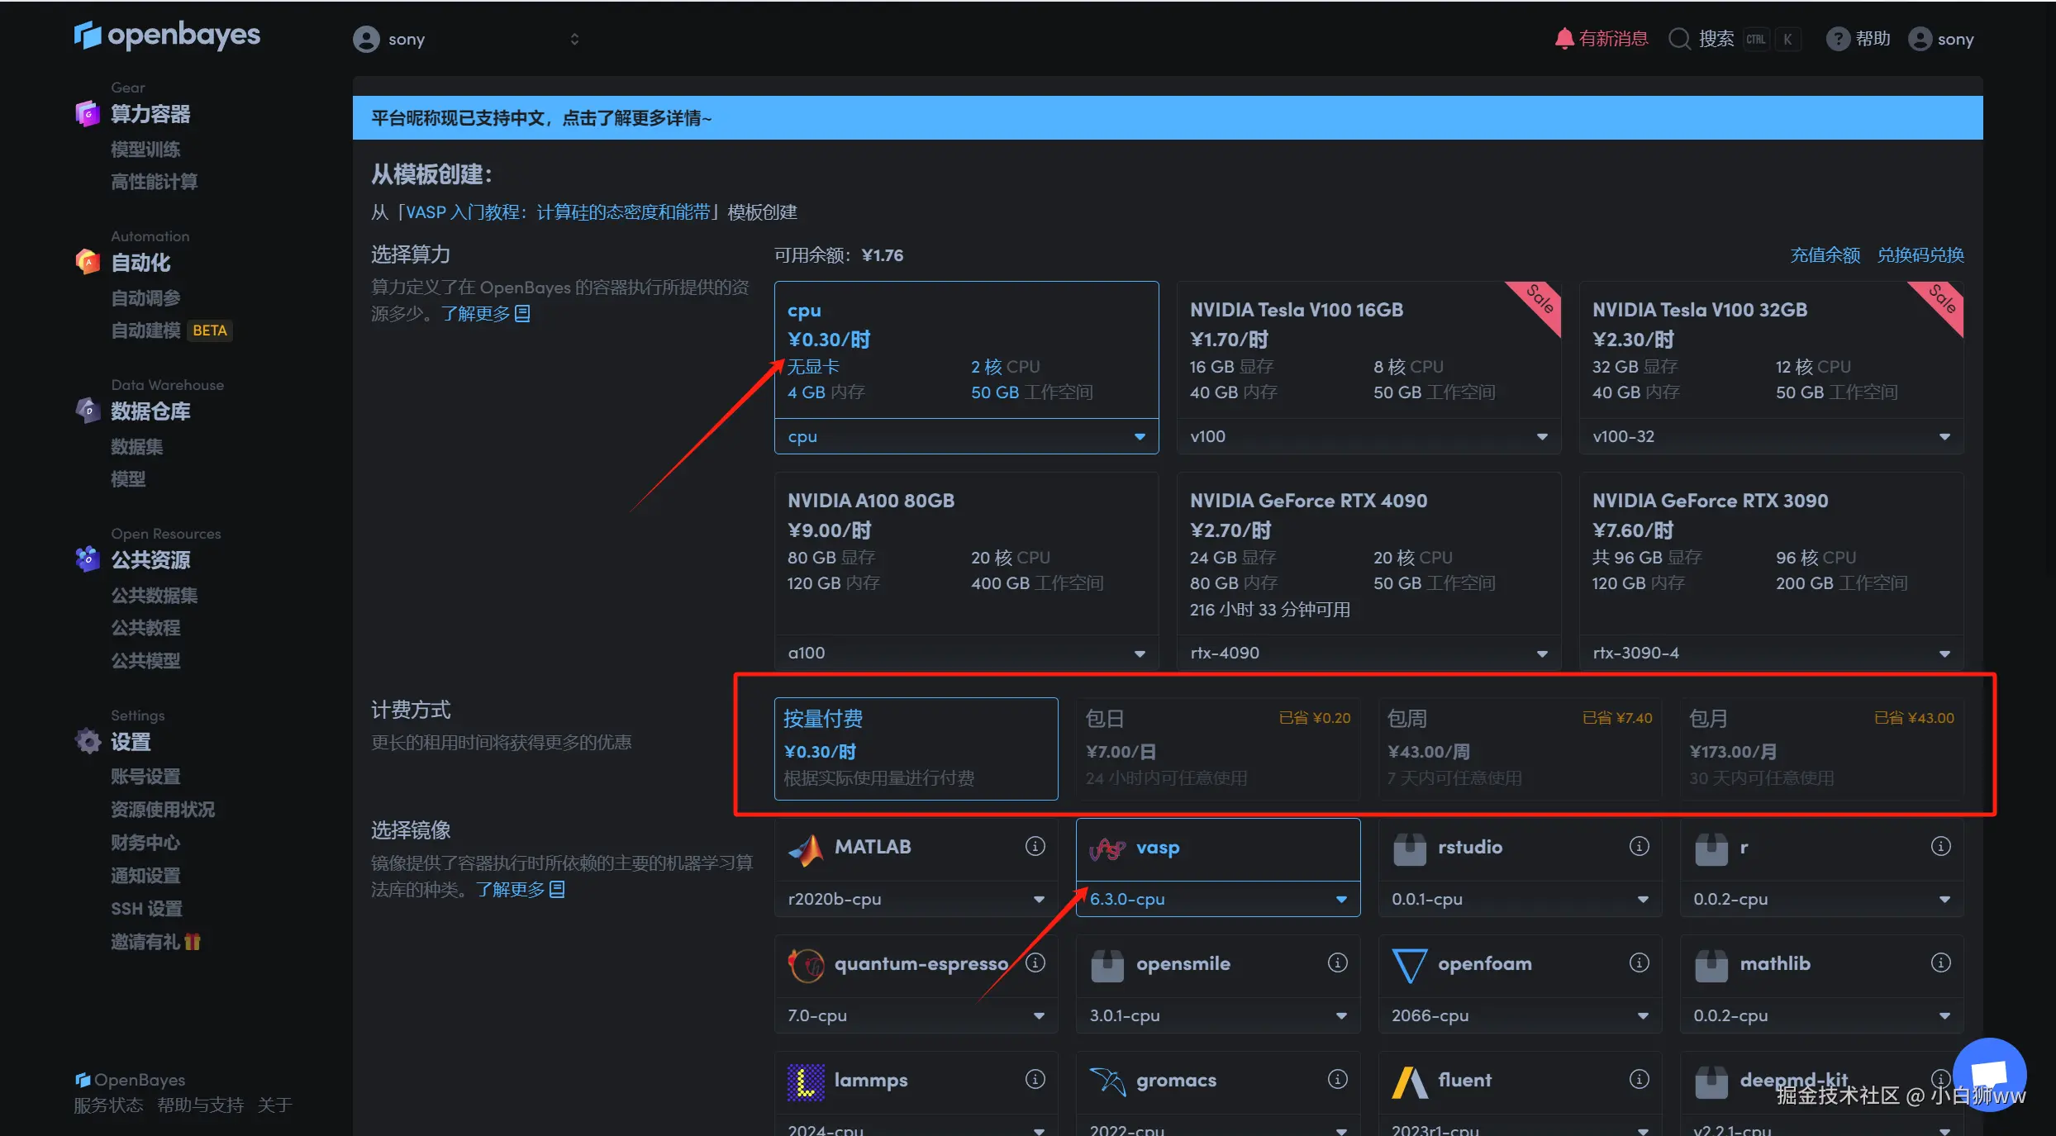2056x1136 pixels.
Task: Open the chat support bubble icon
Action: click(x=1989, y=1074)
